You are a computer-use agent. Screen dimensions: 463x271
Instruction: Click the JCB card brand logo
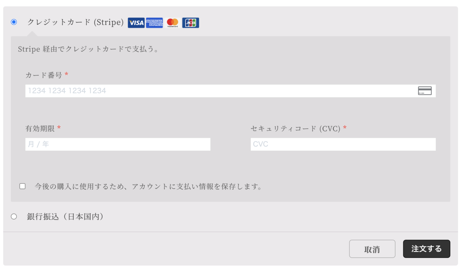click(x=191, y=22)
